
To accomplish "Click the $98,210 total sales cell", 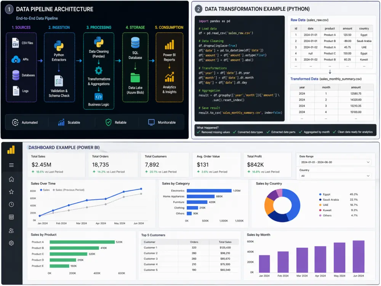I will (x=225, y=253).
